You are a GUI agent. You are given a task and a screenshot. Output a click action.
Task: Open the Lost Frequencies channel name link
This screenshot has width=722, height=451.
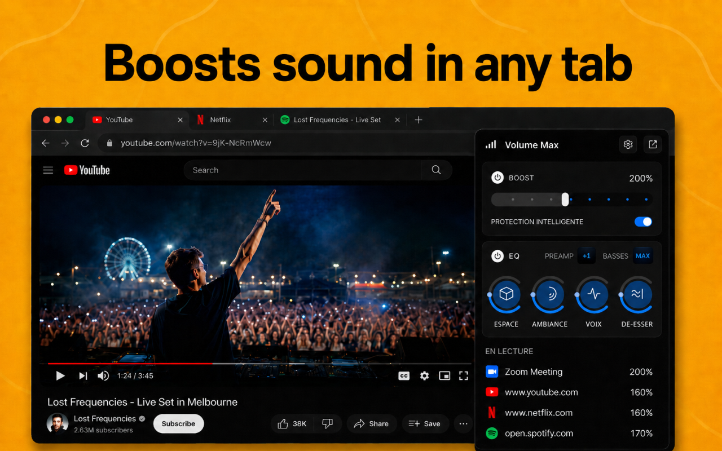[x=105, y=418]
